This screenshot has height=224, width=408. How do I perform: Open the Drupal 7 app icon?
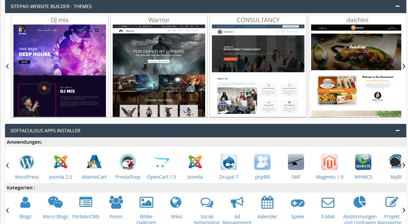tap(229, 162)
